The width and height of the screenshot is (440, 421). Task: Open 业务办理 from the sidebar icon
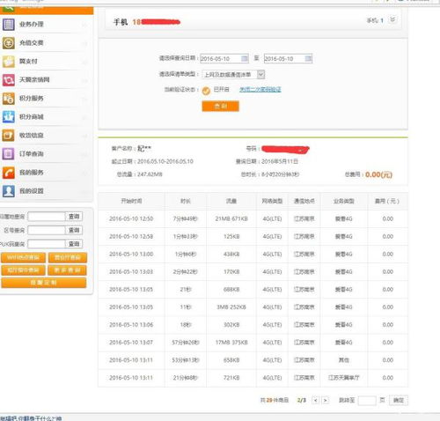[8, 25]
